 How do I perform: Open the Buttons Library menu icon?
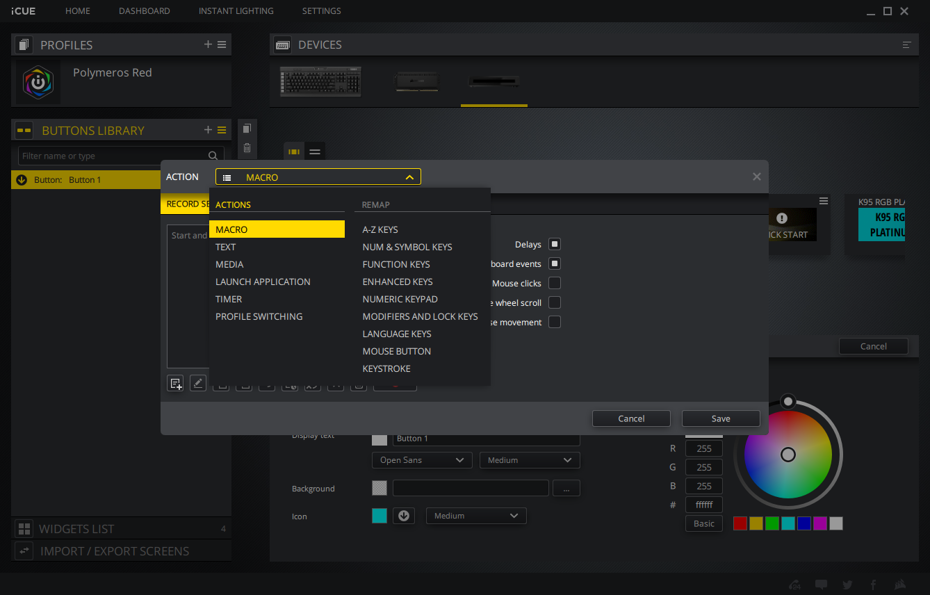[222, 130]
